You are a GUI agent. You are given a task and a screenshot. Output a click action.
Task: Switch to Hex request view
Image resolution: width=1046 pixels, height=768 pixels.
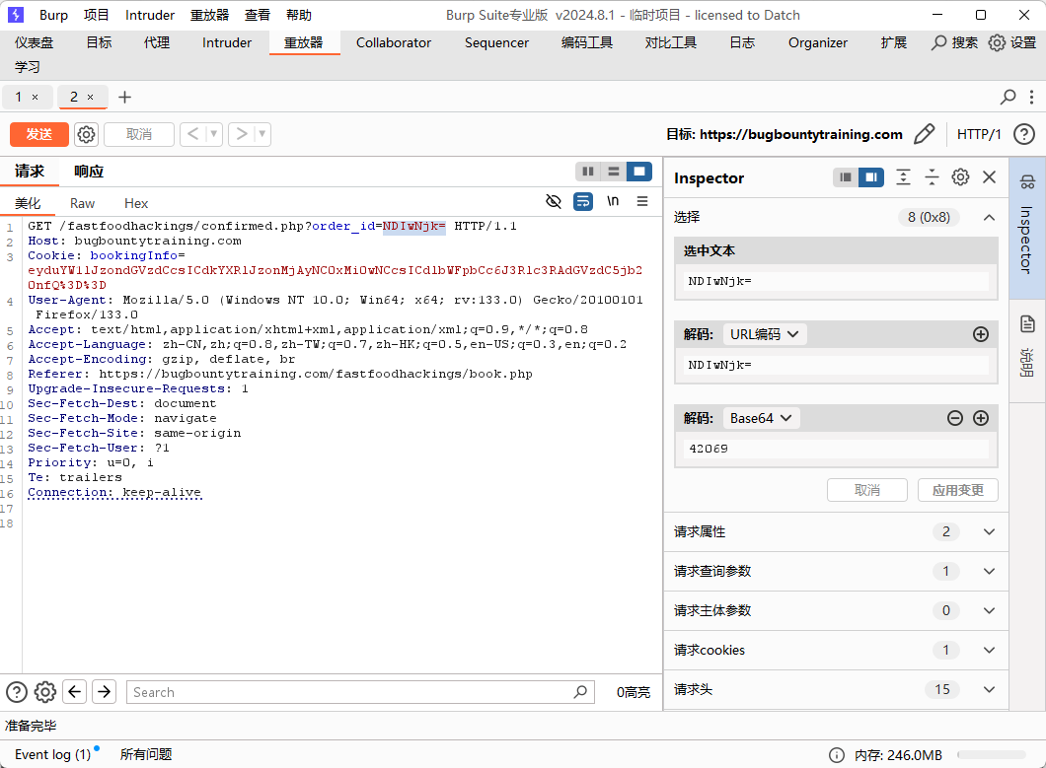pos(136,203)
